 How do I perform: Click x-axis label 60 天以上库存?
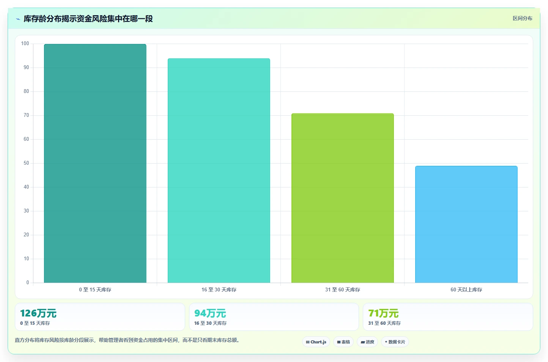[466, 290]
